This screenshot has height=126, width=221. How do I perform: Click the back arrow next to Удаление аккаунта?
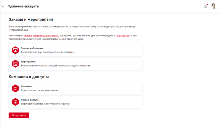click(x=3, y=6)
